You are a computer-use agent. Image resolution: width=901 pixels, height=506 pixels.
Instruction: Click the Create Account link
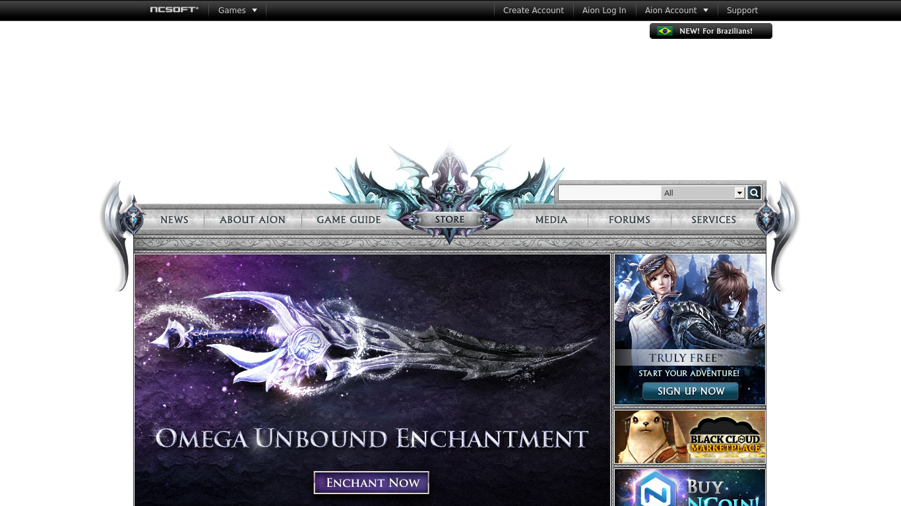pyautogui.click(x=533, y=11)
